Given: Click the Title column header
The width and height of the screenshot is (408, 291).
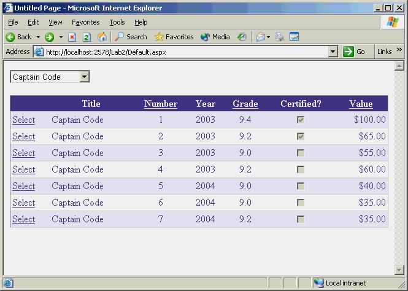Looking at the screenshot, I should click(91, 104).
